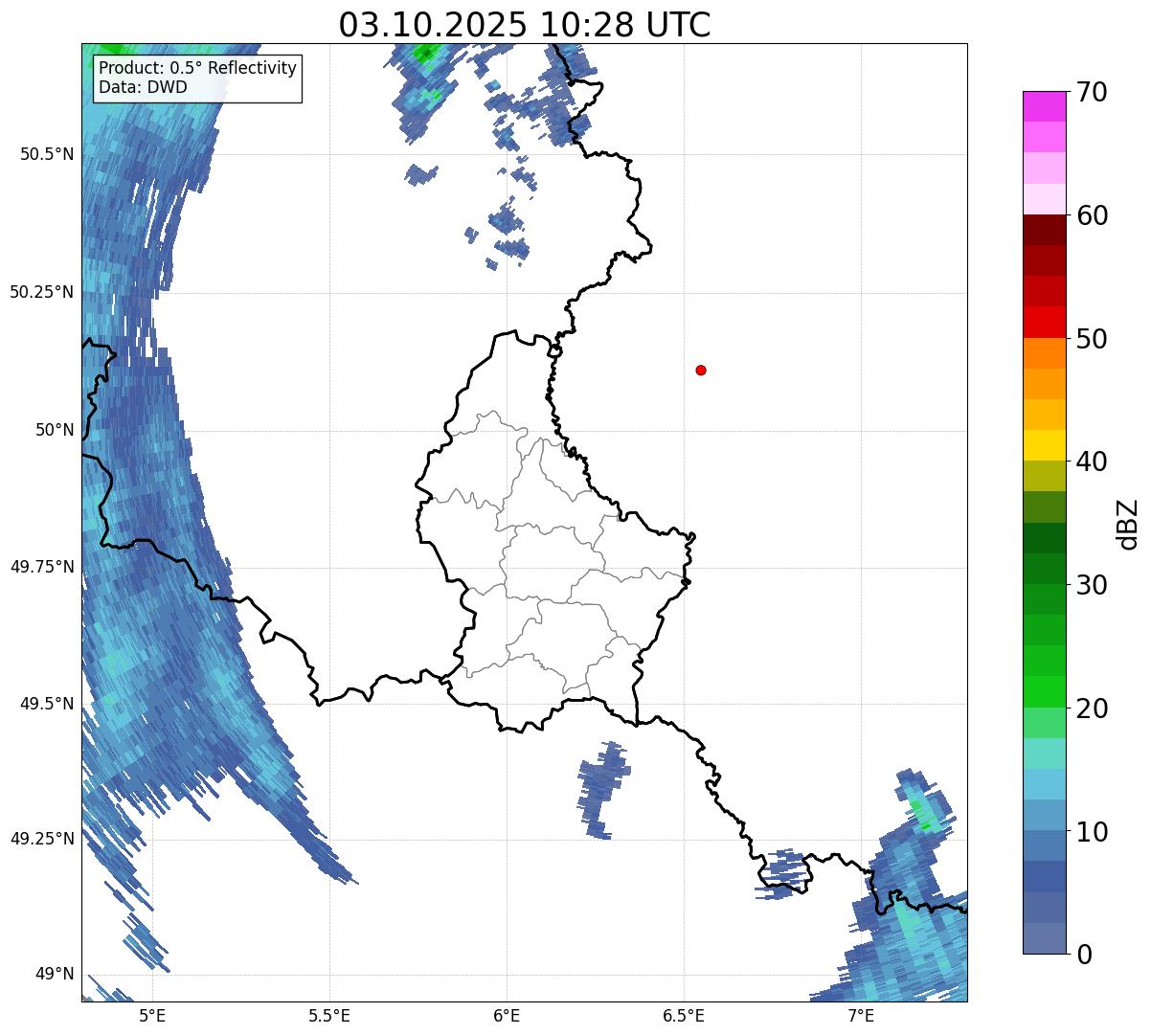Pick the magenta top colorbar swatch
The height and width of the screenshot is (1035, 1151).
[1044, 106]
